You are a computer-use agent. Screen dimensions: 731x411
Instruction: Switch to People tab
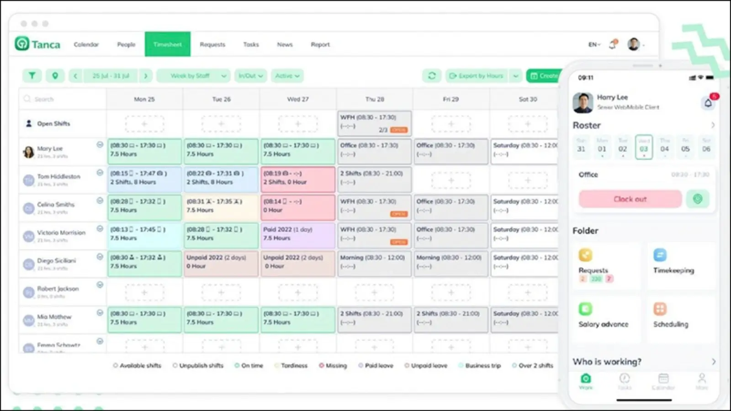pyautogui.click(x=126, y=44)
